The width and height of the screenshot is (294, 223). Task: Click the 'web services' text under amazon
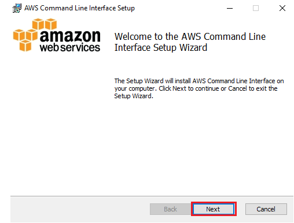pos(70,47)
